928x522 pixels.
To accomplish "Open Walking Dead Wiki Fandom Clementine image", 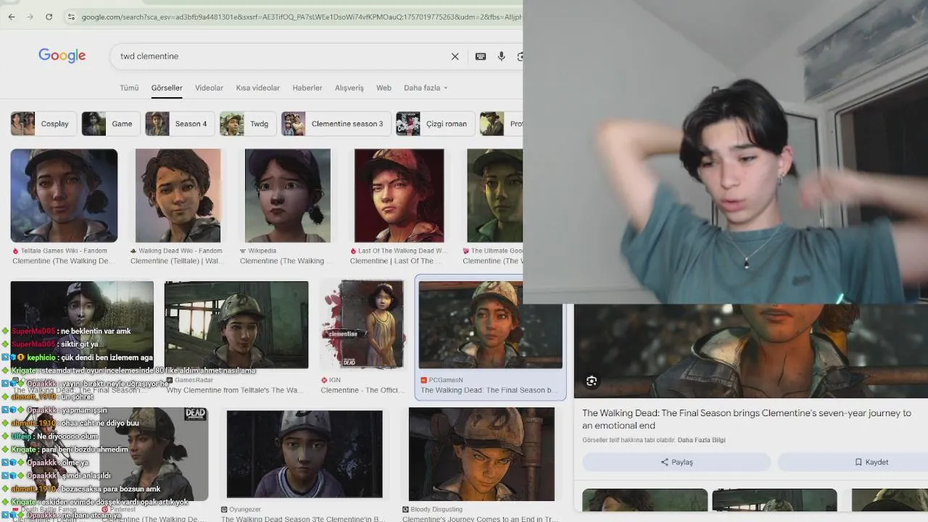I will pyautogui.click(x=178, y=196).
